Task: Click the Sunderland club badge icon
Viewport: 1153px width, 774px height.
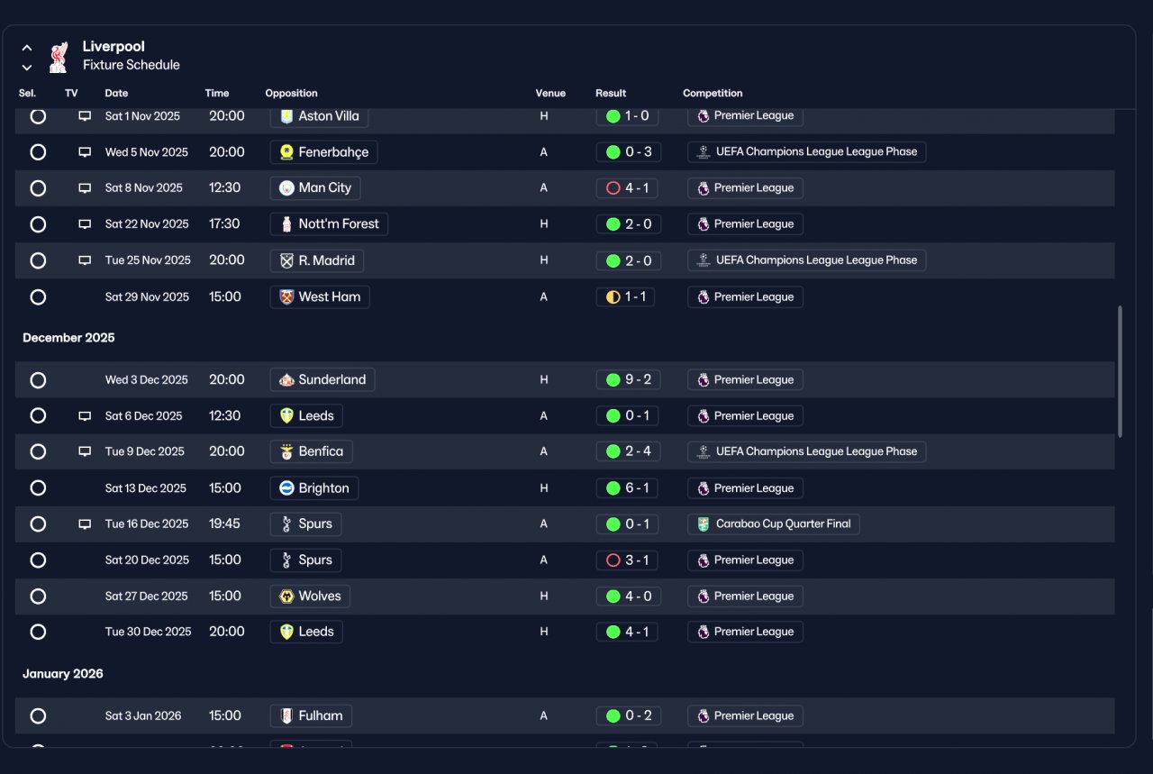Action: (286, 379)
